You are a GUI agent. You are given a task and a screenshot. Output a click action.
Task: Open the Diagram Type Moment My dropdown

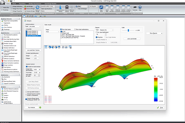coord(107,30)
